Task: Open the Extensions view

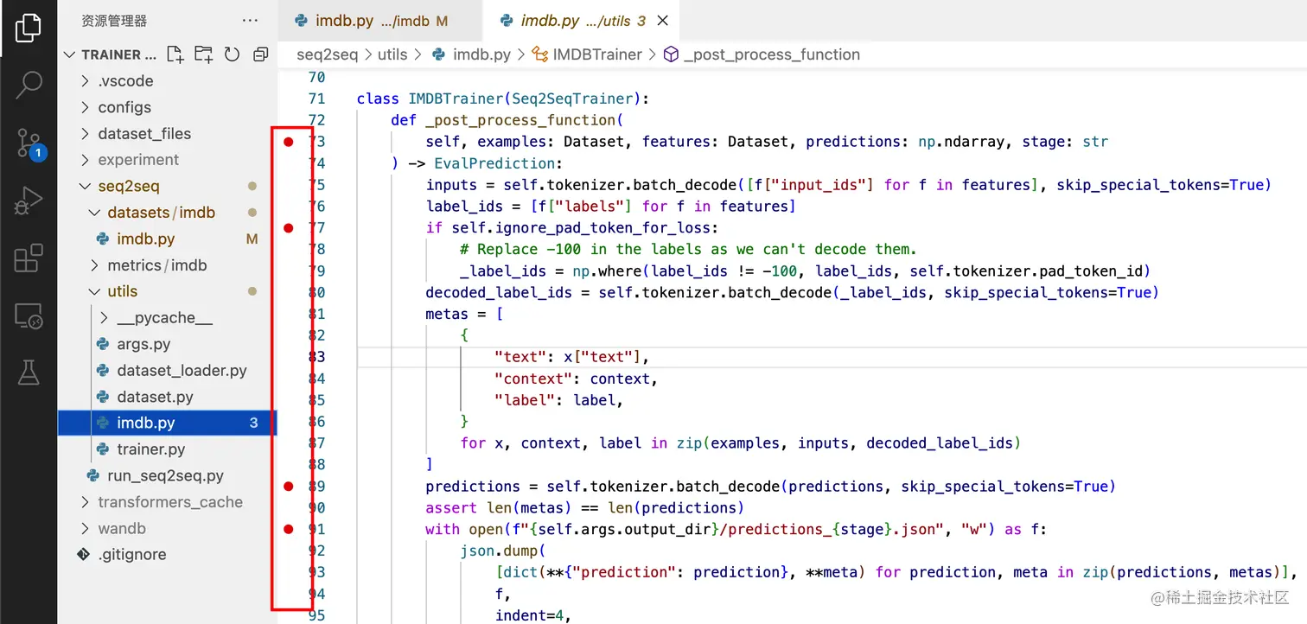Action: [x=29, y=258]
